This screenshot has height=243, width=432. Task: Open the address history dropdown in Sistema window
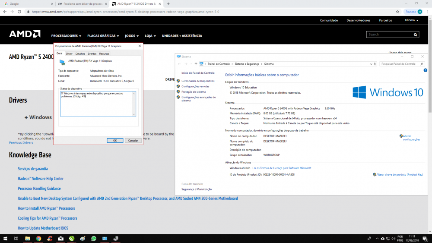point(371,64)
